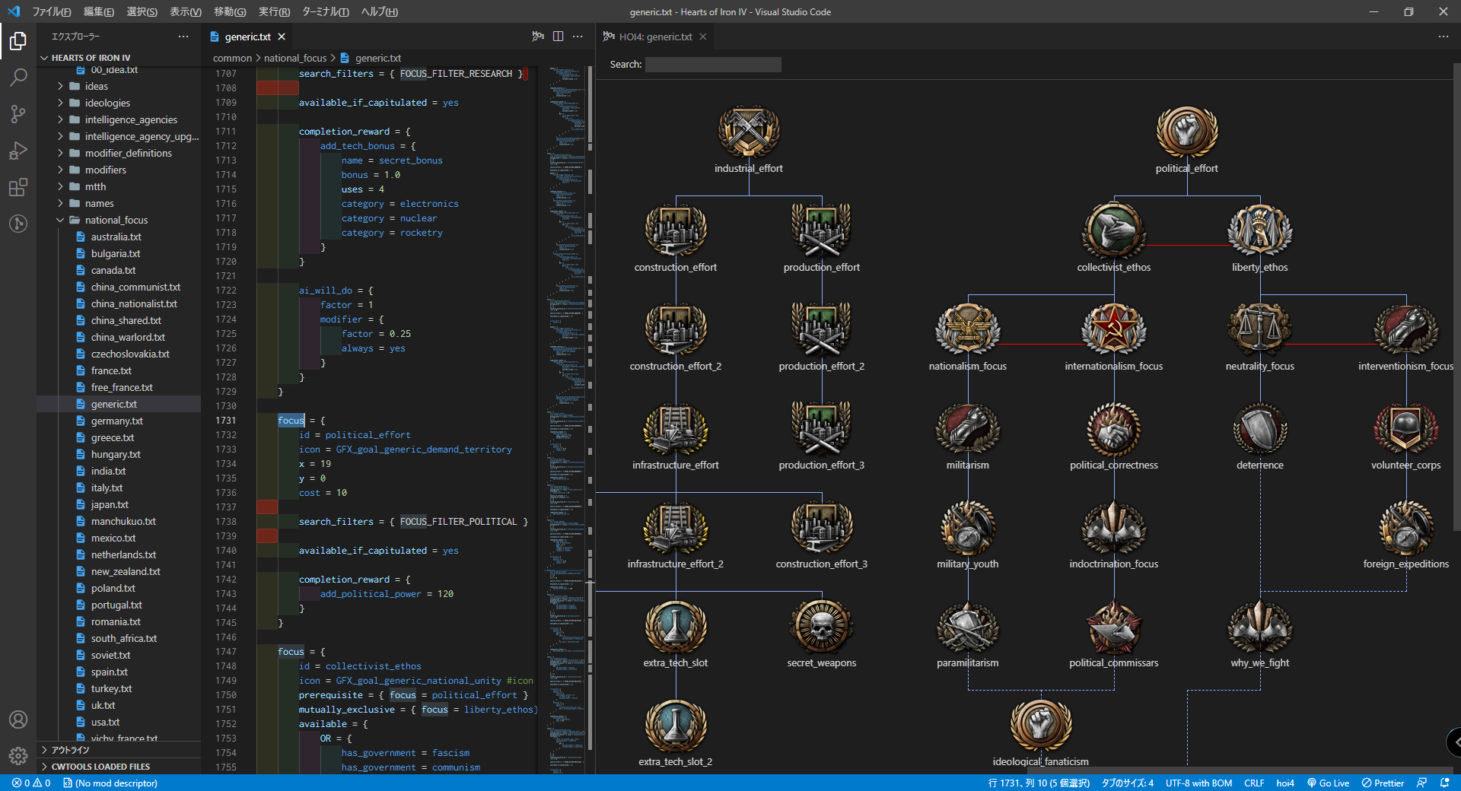Screen dimensions: 1461x791
Task: Open the Accounts menu icon
Action: click(18, 720)
